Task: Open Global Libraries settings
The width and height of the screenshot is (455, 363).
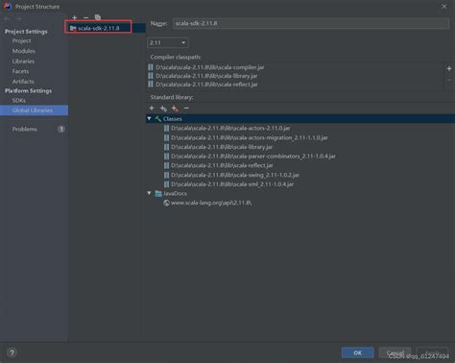Action: pos(34,110)
